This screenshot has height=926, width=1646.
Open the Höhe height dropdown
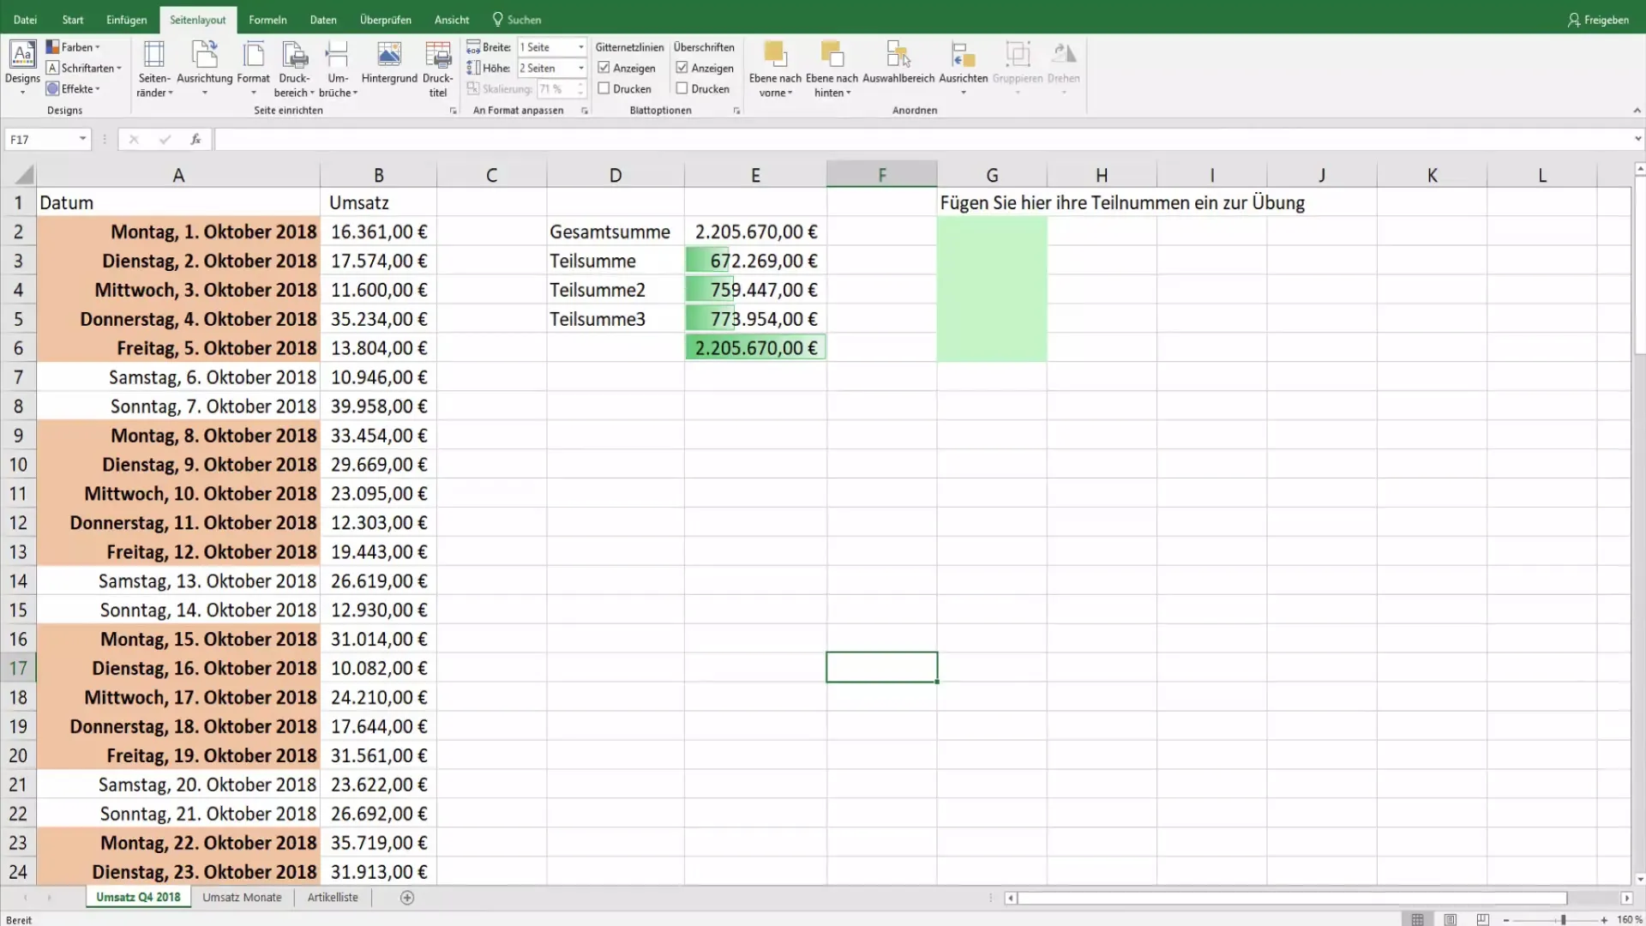pos(580,68)
